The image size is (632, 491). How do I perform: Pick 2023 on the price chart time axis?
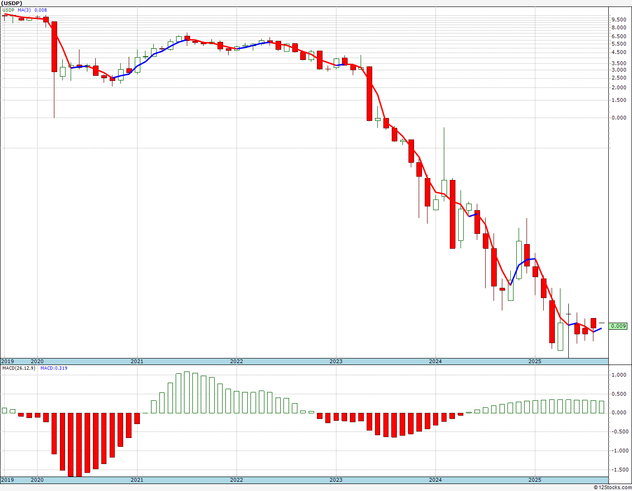[x=336, y=361]
